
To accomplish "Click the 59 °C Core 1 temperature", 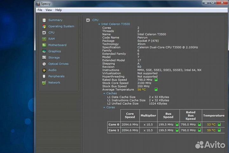I will [x=211, y=130].
